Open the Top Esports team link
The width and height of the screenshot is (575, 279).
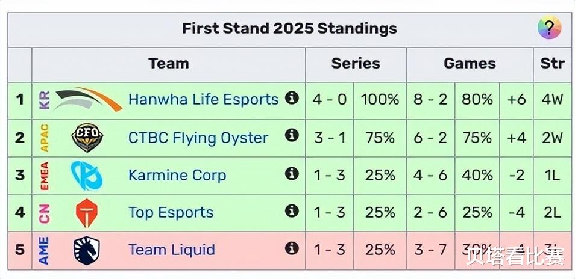[171, 213]
